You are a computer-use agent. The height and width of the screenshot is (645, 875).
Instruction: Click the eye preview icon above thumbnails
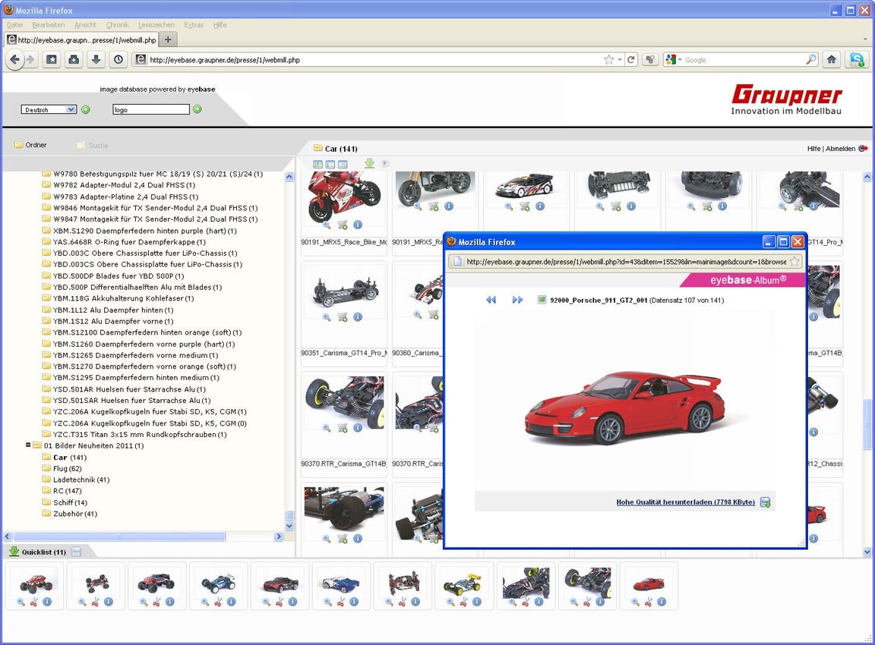pyautogui.click(x=385, y=163)
